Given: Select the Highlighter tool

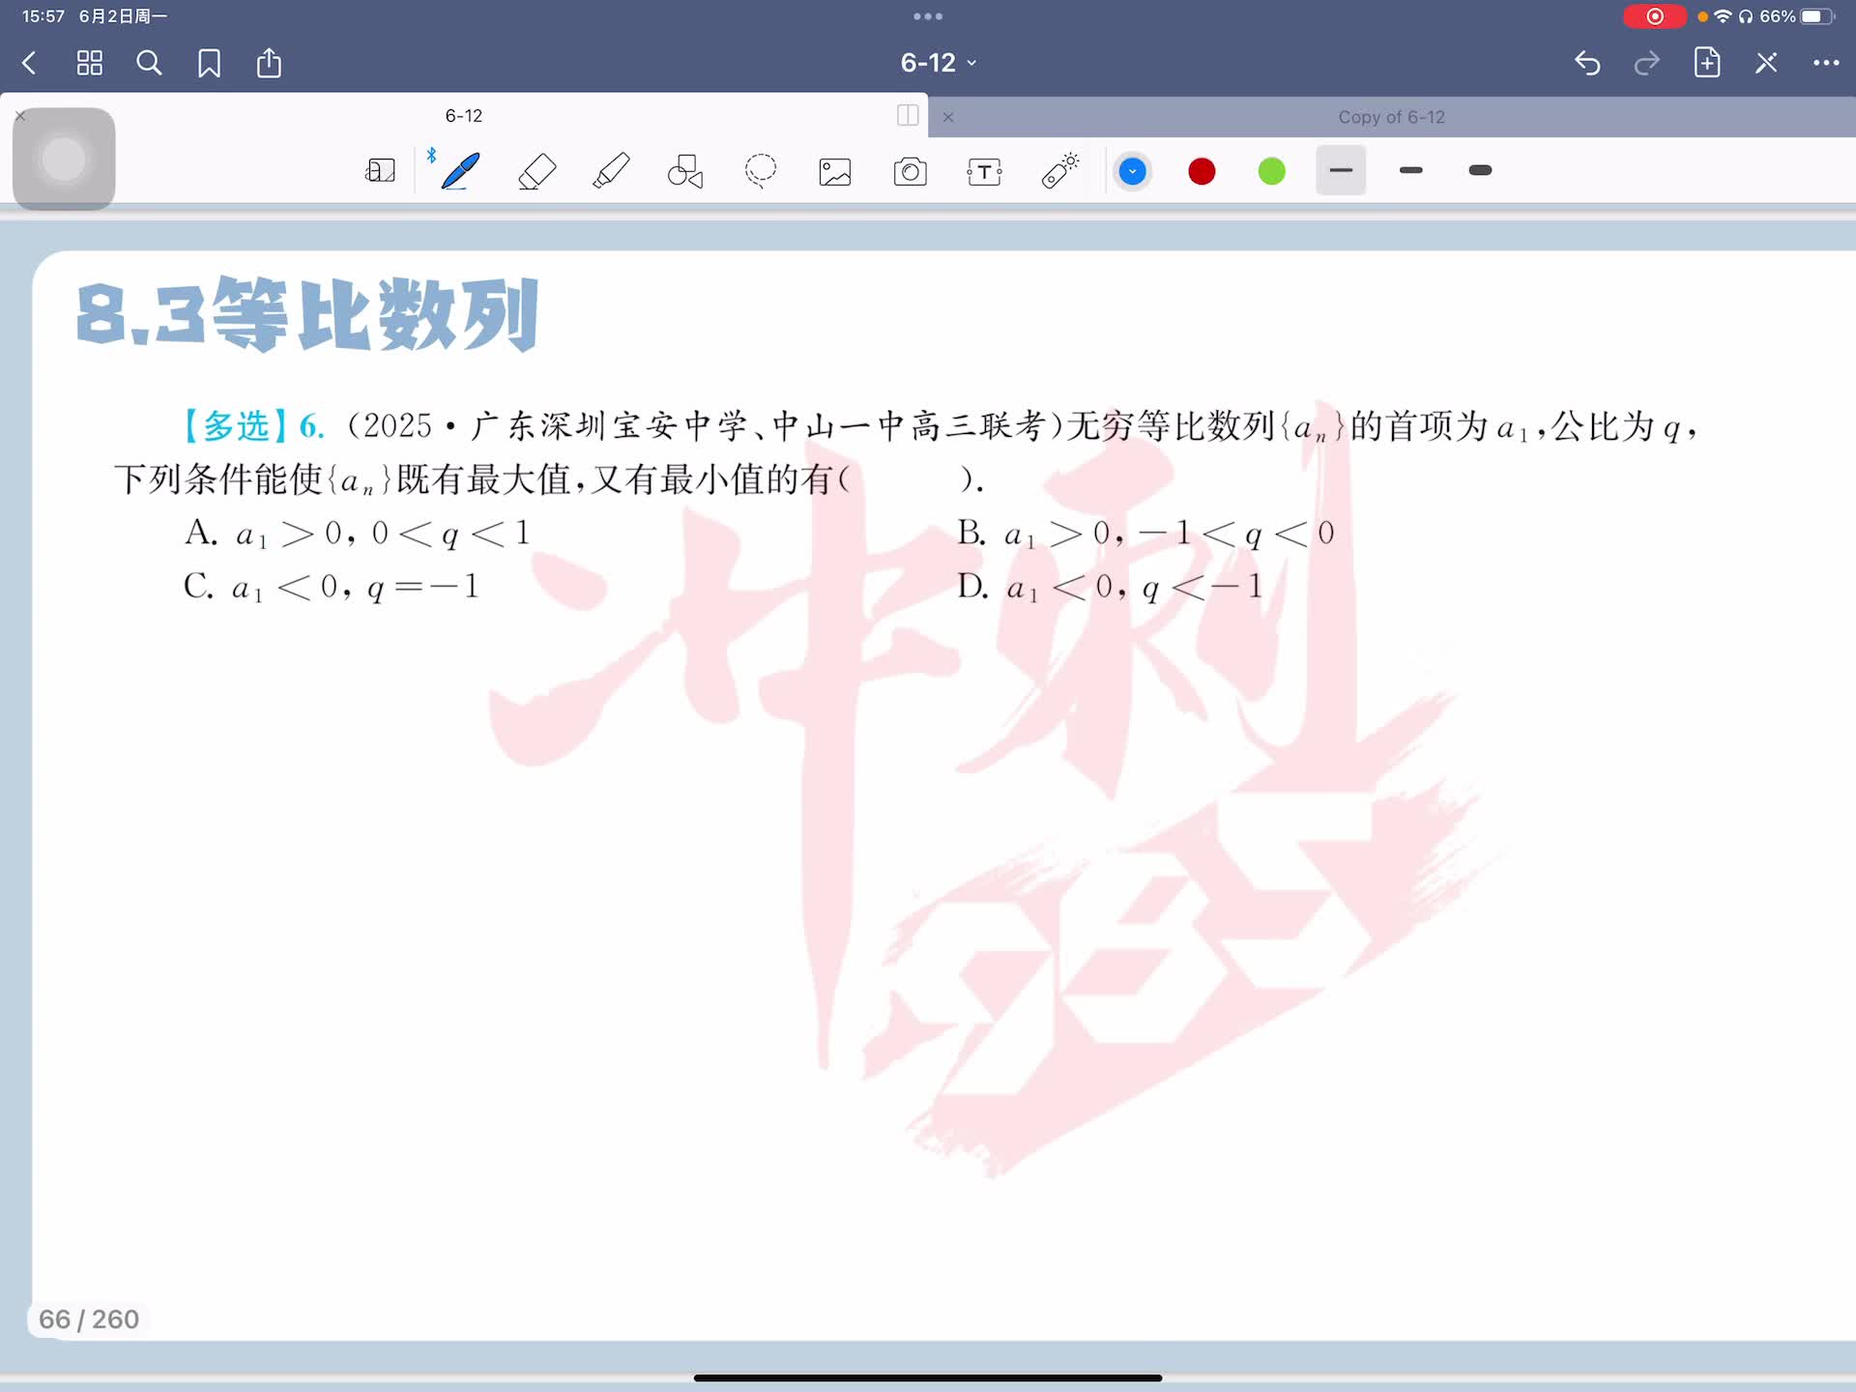Looking at the screenshot, I should (x=611, y=171).
